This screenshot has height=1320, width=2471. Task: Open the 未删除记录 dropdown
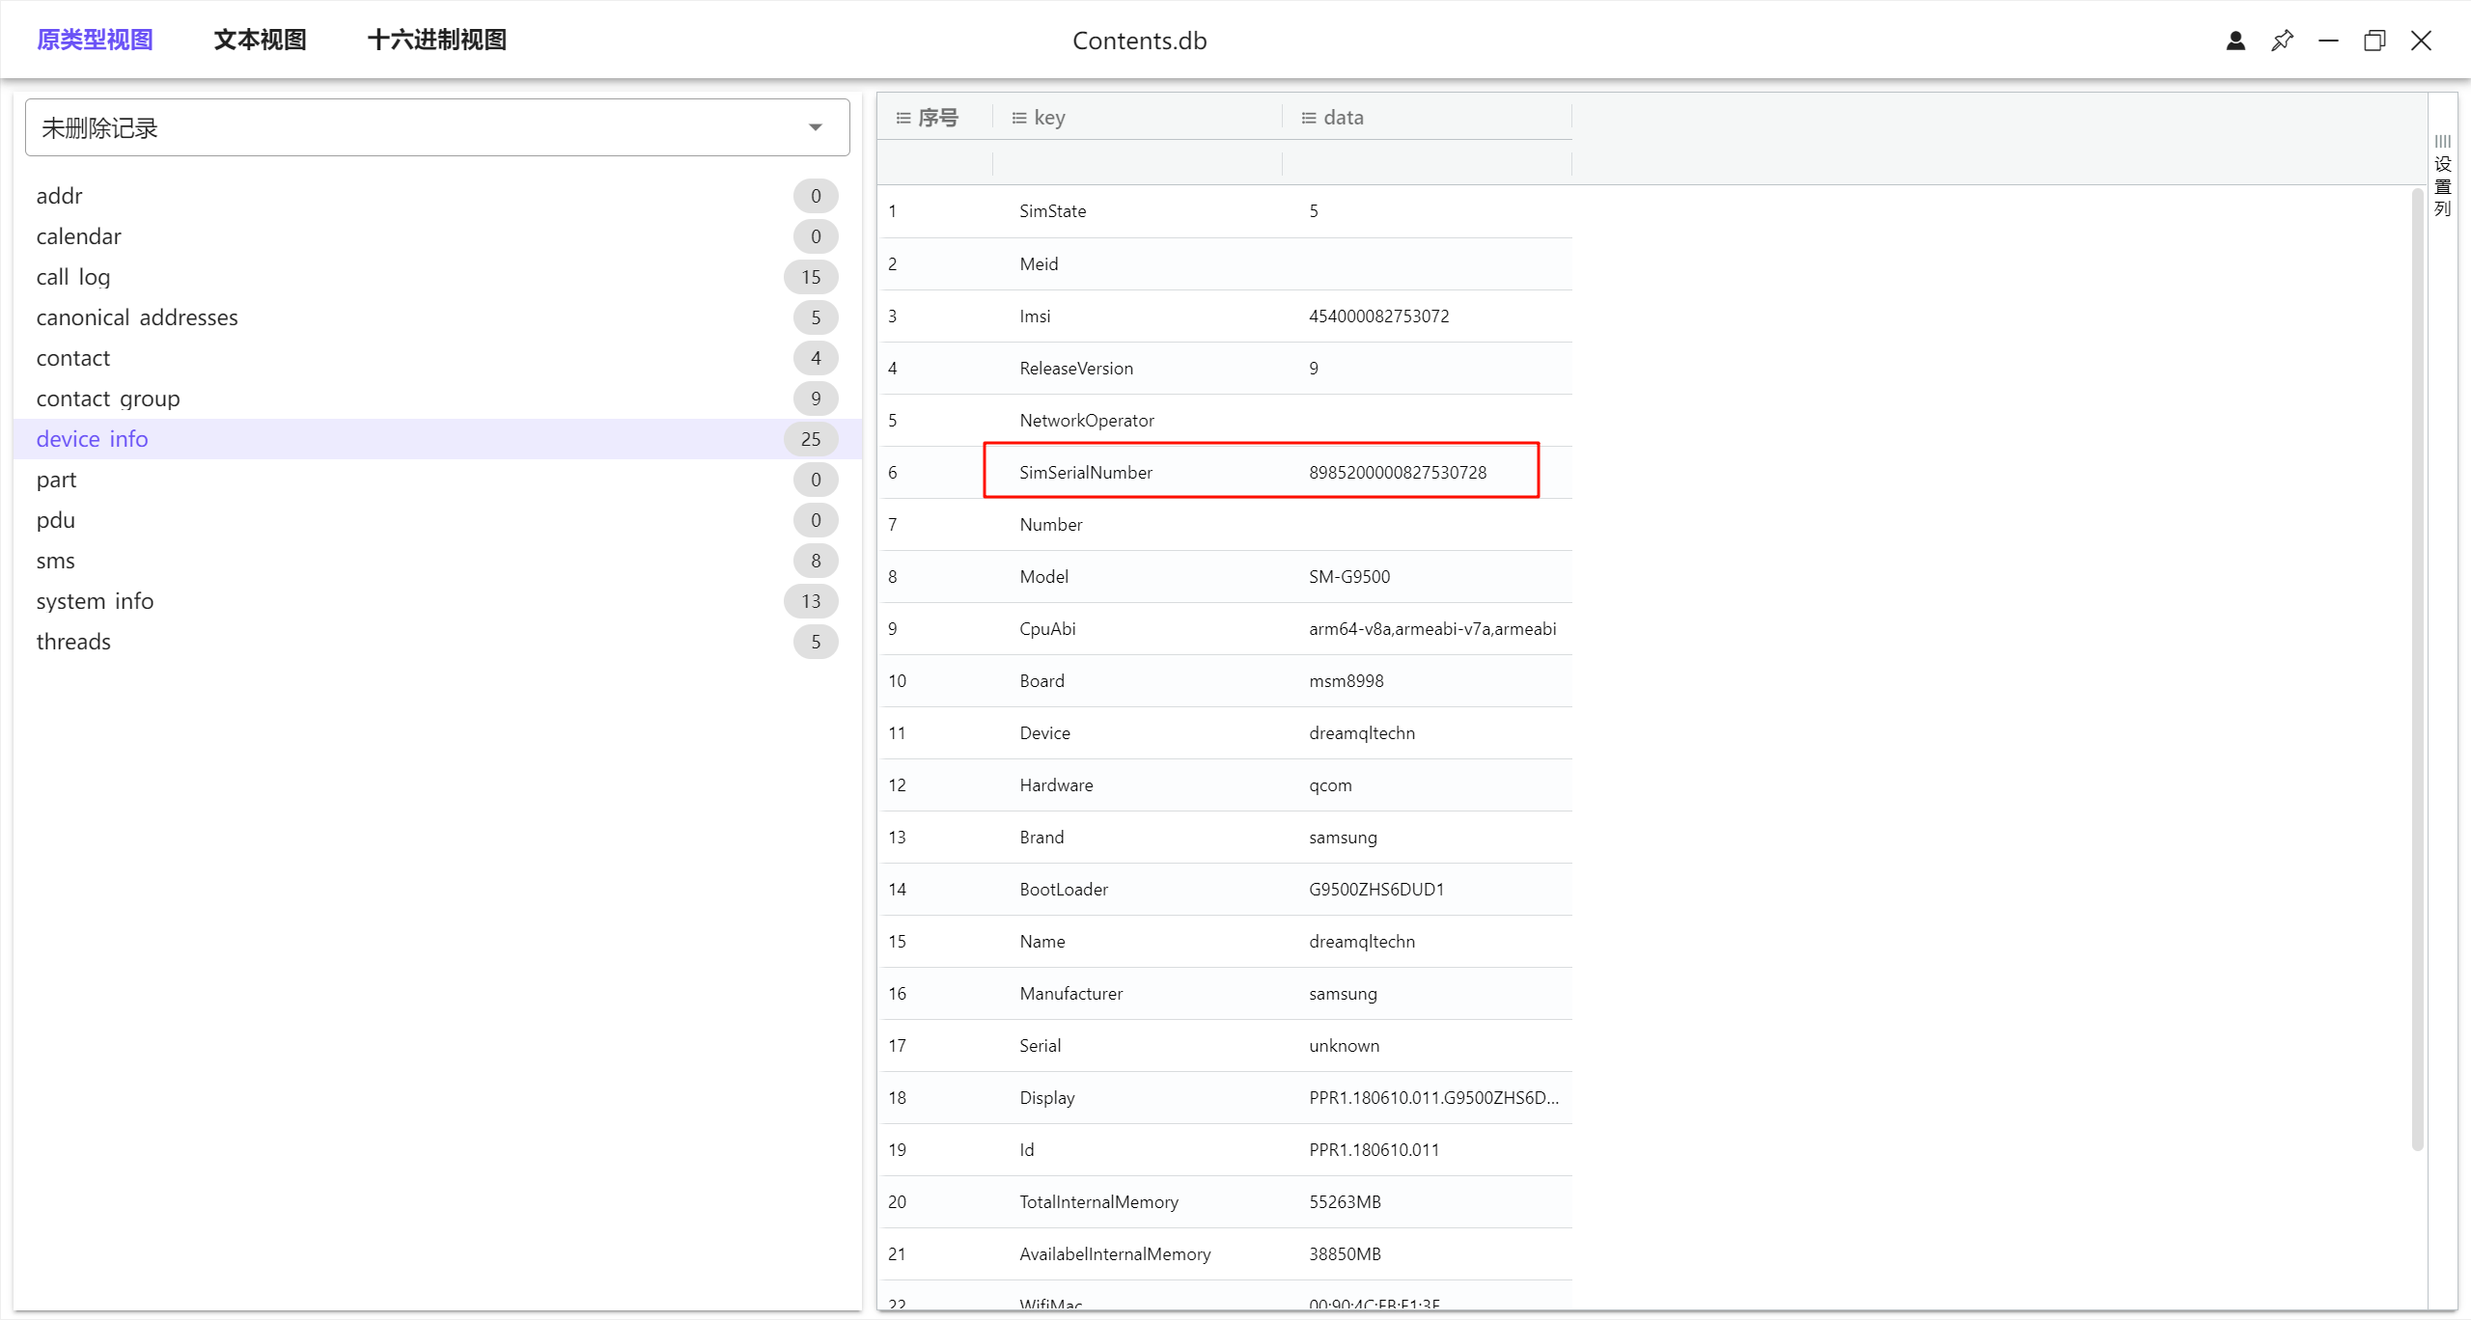[x=437, y=127]
